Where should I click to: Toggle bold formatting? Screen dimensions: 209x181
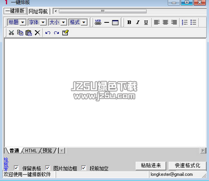pyautogui.click(x=129, y=22)
